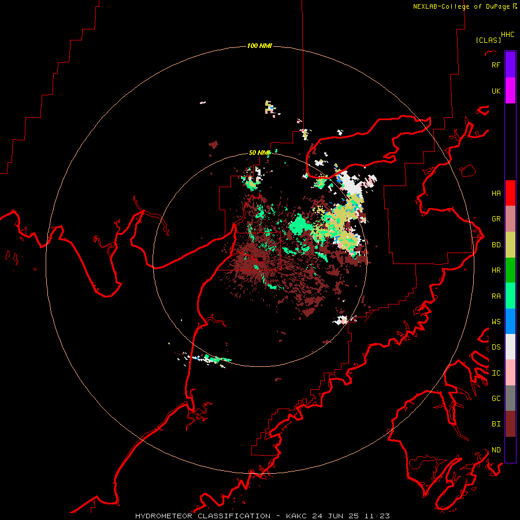Click the HR legend label

point(496,270)
